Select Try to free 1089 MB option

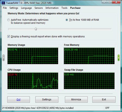pyautogui.click(x=67, y=20)
